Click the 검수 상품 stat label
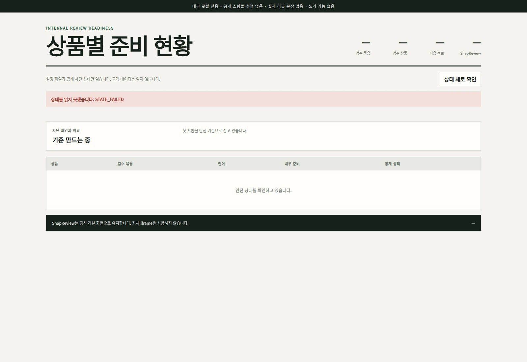This screenshot has width=527, height=362. [400, 53]
